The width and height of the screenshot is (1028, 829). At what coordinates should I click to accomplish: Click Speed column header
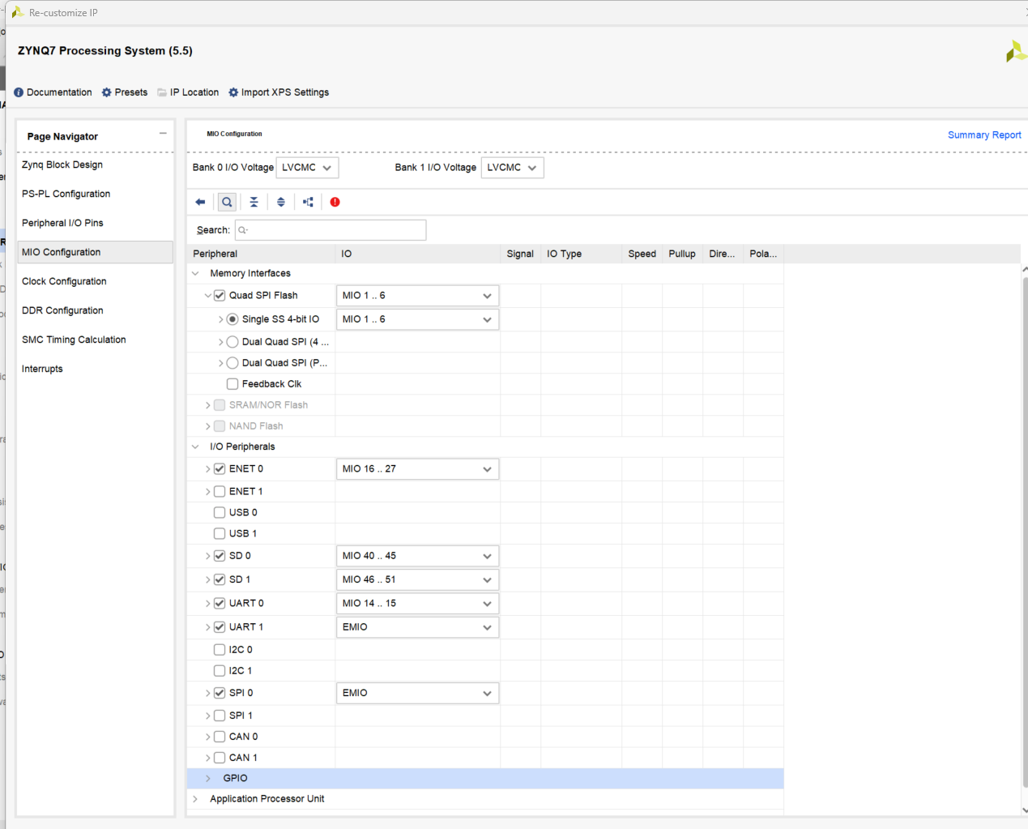click(x=642, y=254)
